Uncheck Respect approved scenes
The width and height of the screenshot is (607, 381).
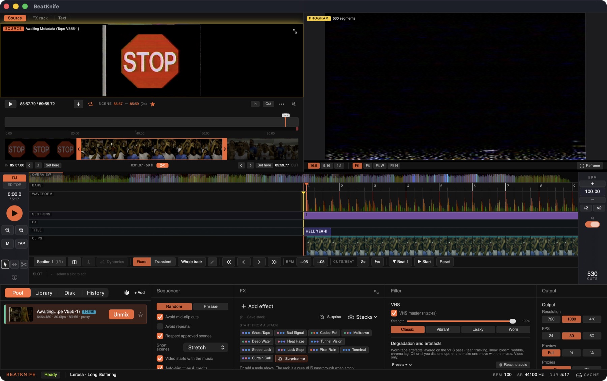point(160,336)
